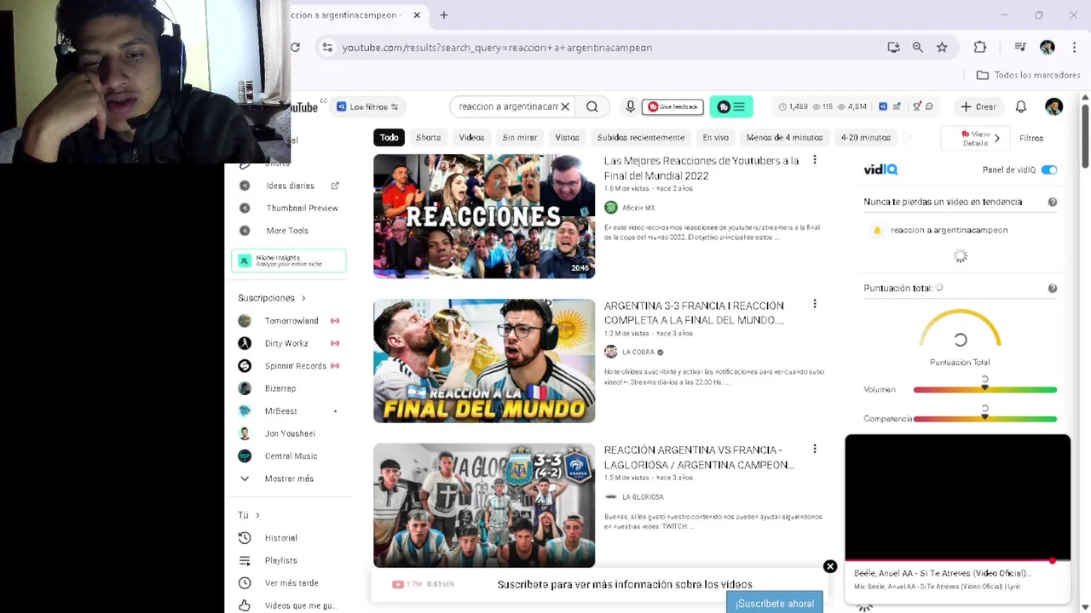
Task: Open the options menu for Las Mejores Reacciones video
Action: point(815,160)
